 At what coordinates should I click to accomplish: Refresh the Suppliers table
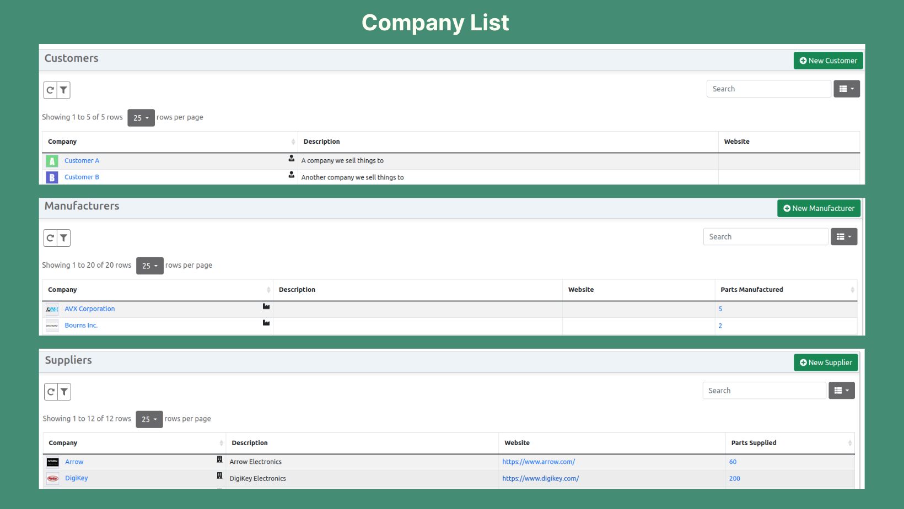point(51,392)
